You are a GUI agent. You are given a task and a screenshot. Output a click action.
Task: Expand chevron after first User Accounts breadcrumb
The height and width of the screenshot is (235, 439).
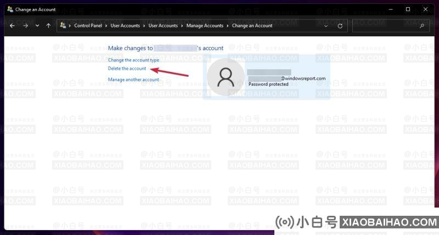point(144,26)
